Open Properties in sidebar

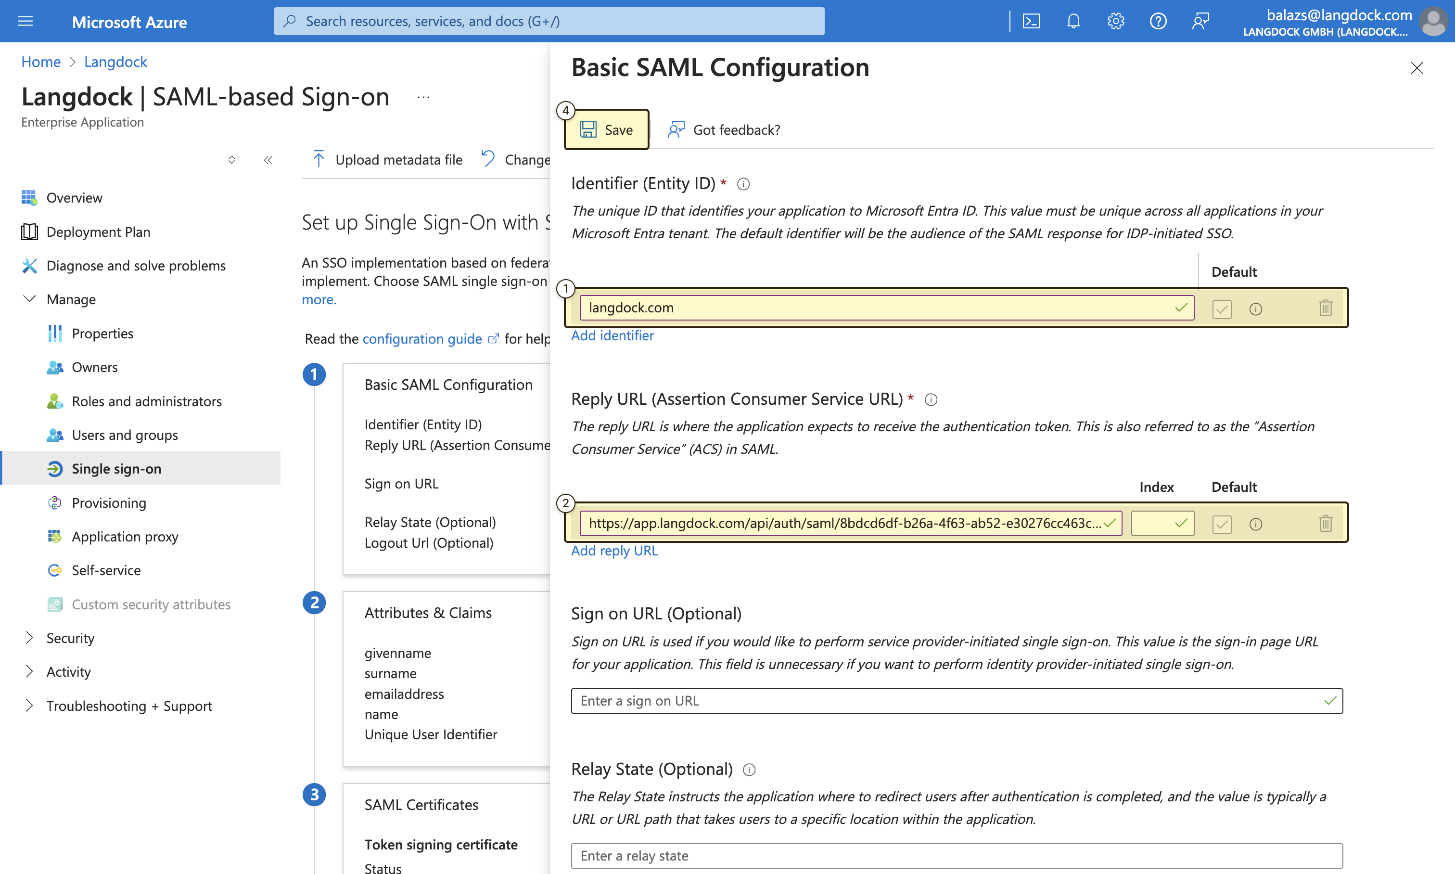click(x=90, y=334)
